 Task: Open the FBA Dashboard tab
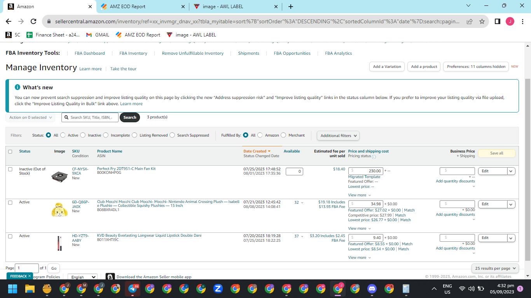coord(90,54)
